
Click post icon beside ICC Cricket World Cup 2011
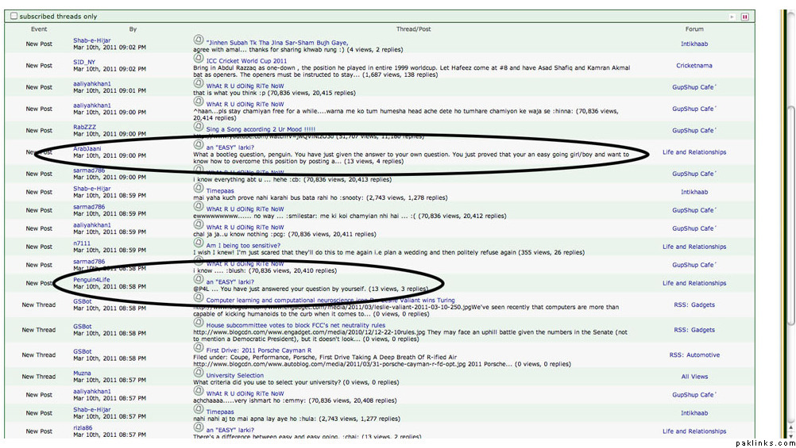coord(199,59)
